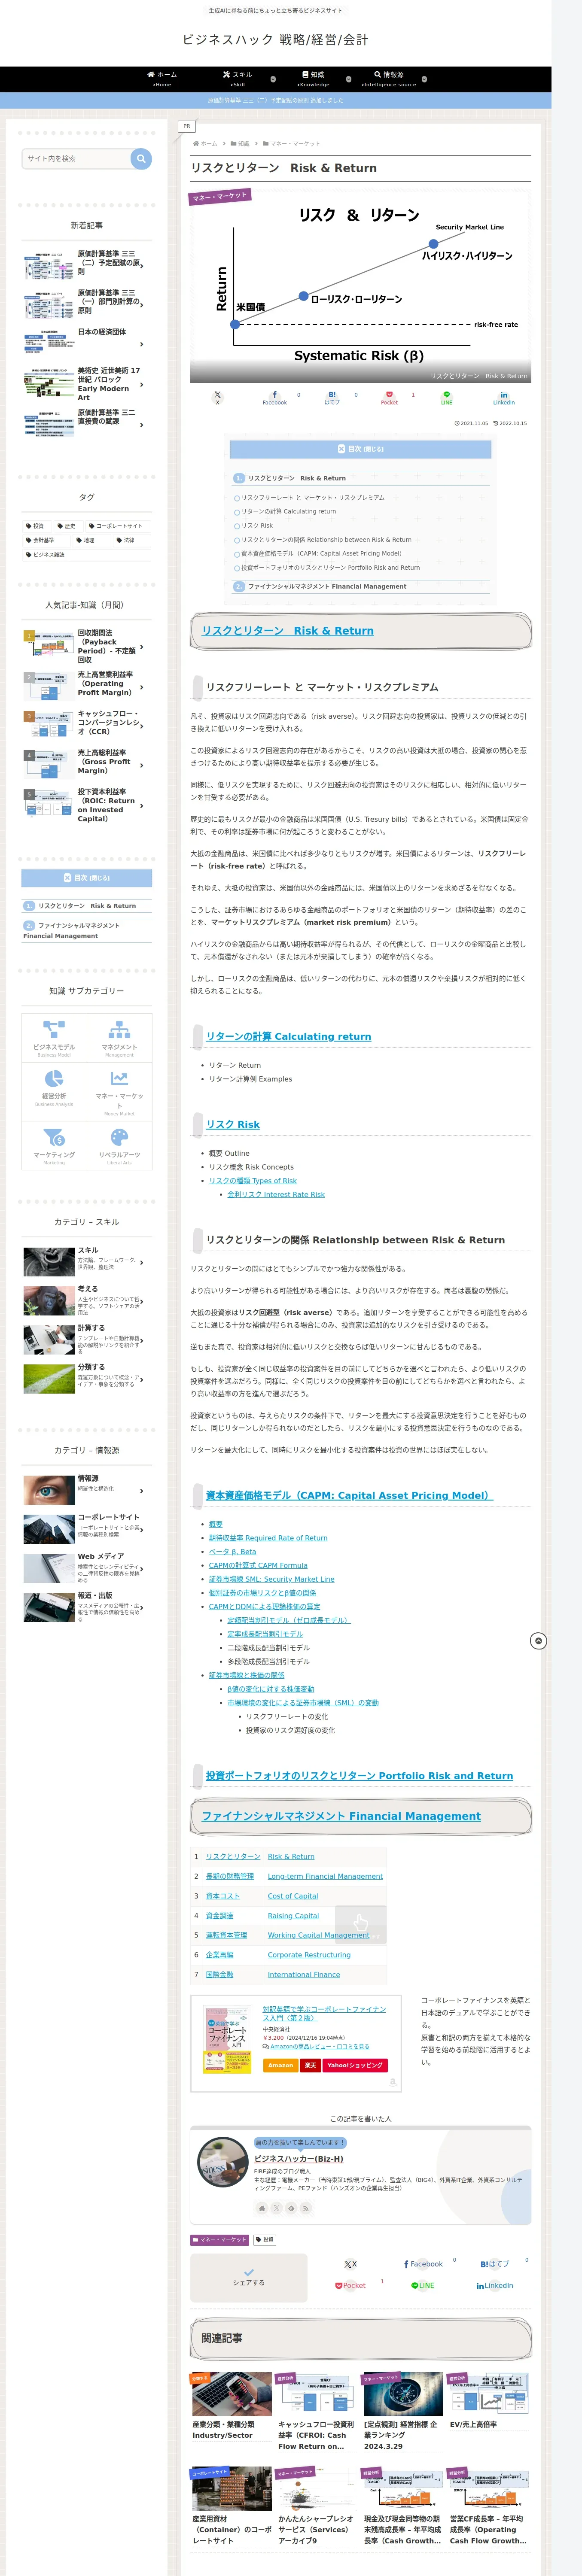Expand the スキル menu dropdown arrow

pyautogui.click(x=273, y=79)
